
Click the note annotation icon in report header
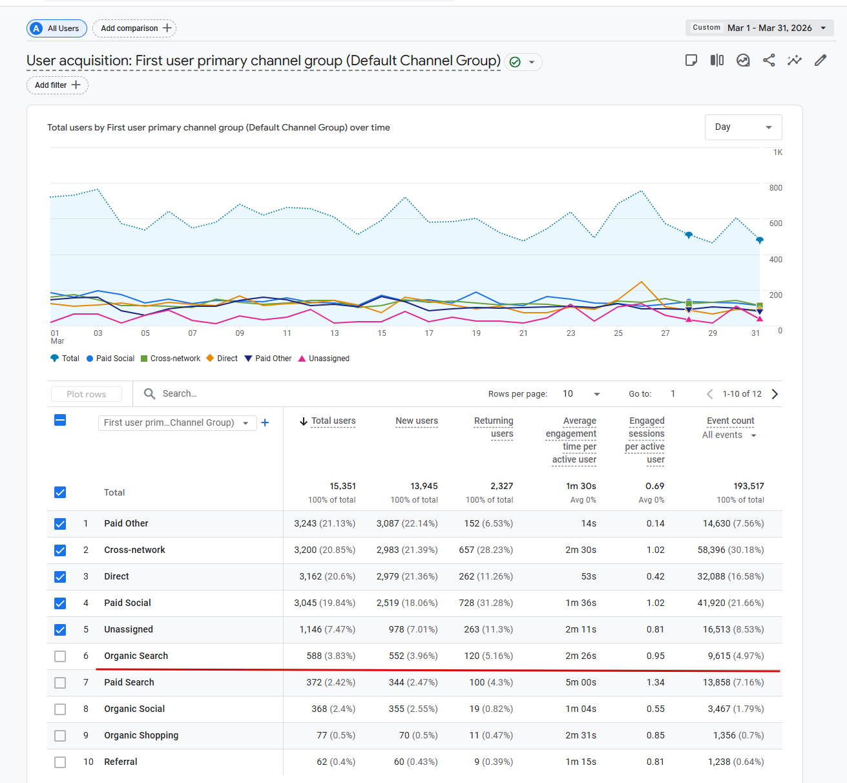(x=691, y=61)
